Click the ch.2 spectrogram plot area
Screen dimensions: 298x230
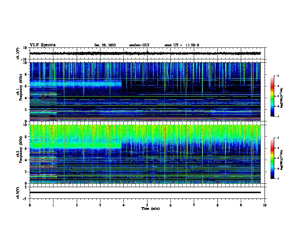click(145, 154)
